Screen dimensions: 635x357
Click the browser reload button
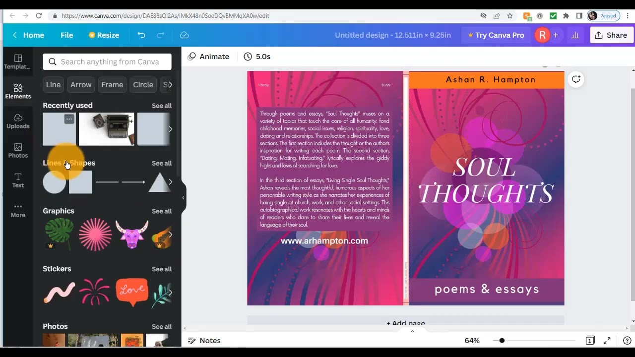[x=39, y=16]
